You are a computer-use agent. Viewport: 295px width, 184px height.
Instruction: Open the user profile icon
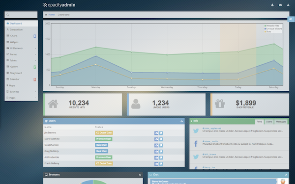coord(288,5)
